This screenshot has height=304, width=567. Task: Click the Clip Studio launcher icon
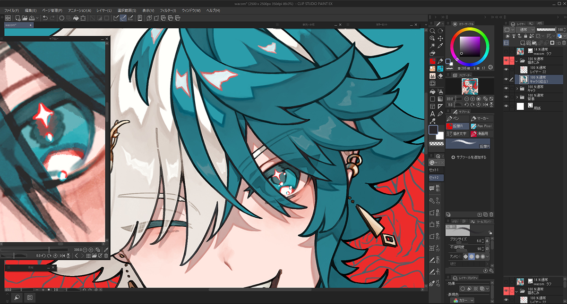[x=8, y=18]
